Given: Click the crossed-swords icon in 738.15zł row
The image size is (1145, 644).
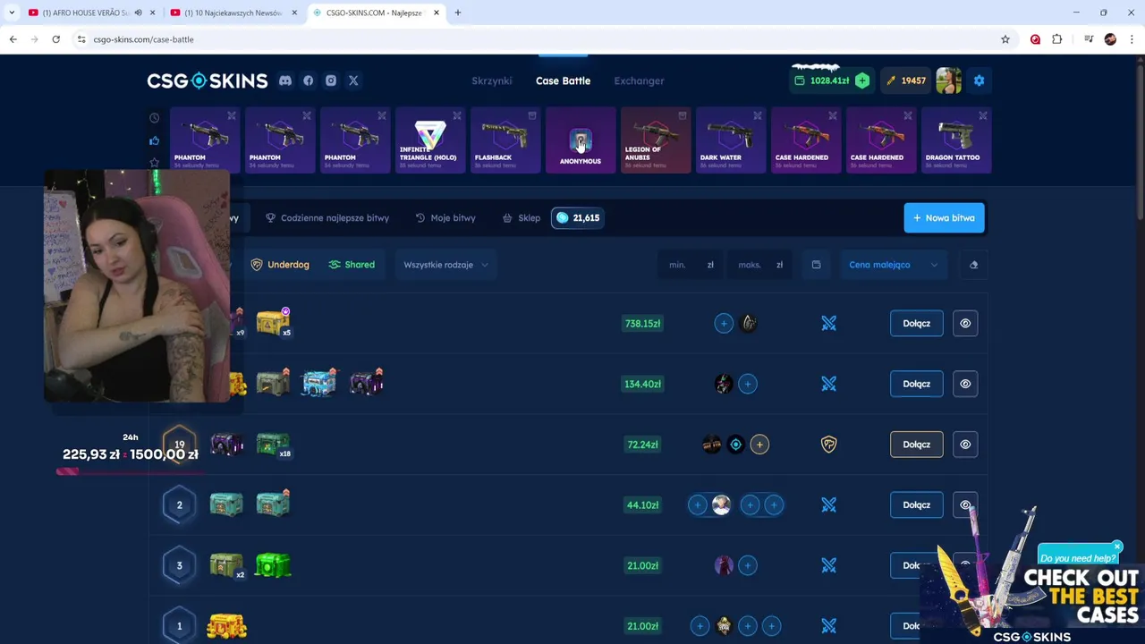Looking at the screenshot, I should coord(829,324).
